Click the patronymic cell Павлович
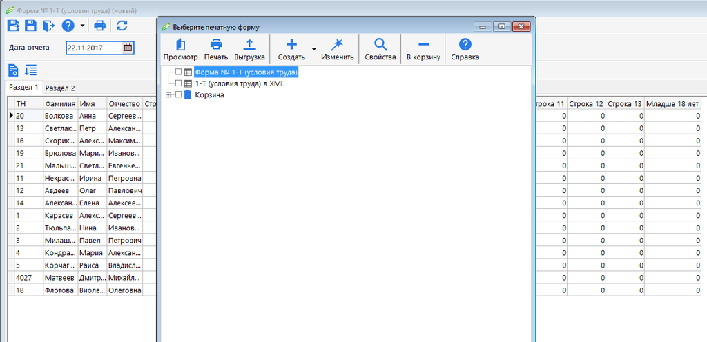The image size is (707, 342). (x=125, y=190)
